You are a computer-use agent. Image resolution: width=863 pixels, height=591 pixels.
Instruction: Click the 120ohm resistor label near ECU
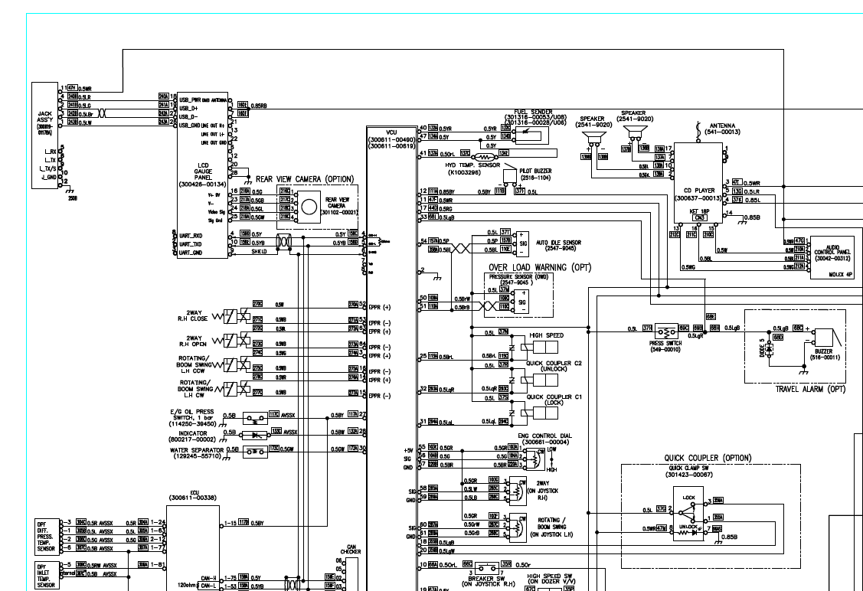tap(188, 585)
